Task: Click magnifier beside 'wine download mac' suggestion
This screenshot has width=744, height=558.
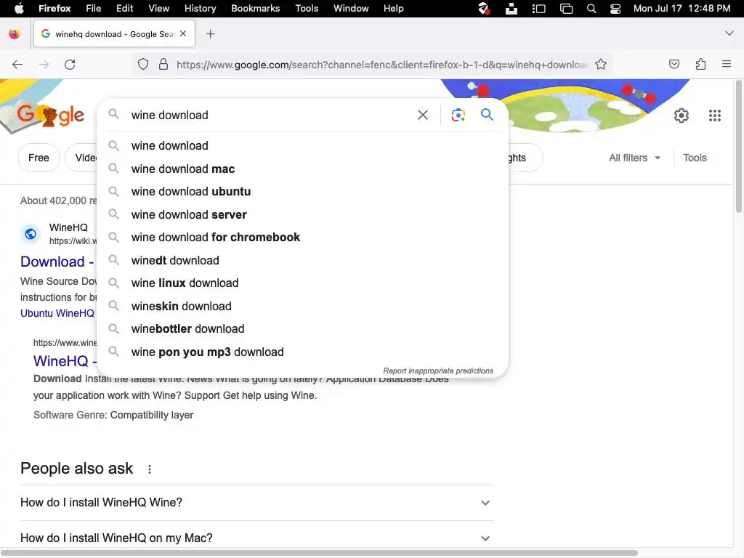Action: [113, 169]
